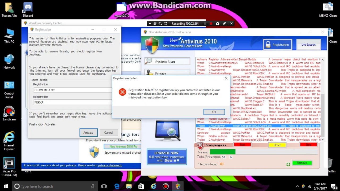
Task: Open the Bandicam desktop shortcut
Action: click(x=9, y=114)
